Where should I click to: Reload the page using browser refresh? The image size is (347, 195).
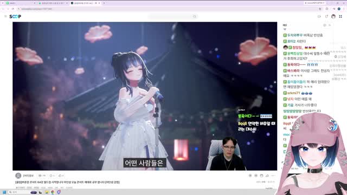(13, 9)
